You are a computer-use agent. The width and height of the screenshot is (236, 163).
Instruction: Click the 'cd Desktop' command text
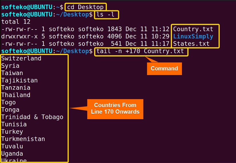click(85, 7)
